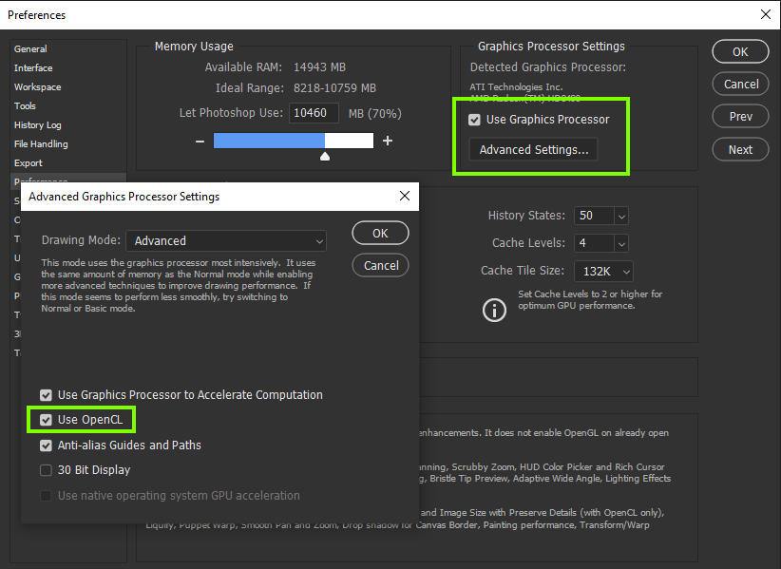Toggle the Use Graphics Processor checkbox

(x=474, y=119)
